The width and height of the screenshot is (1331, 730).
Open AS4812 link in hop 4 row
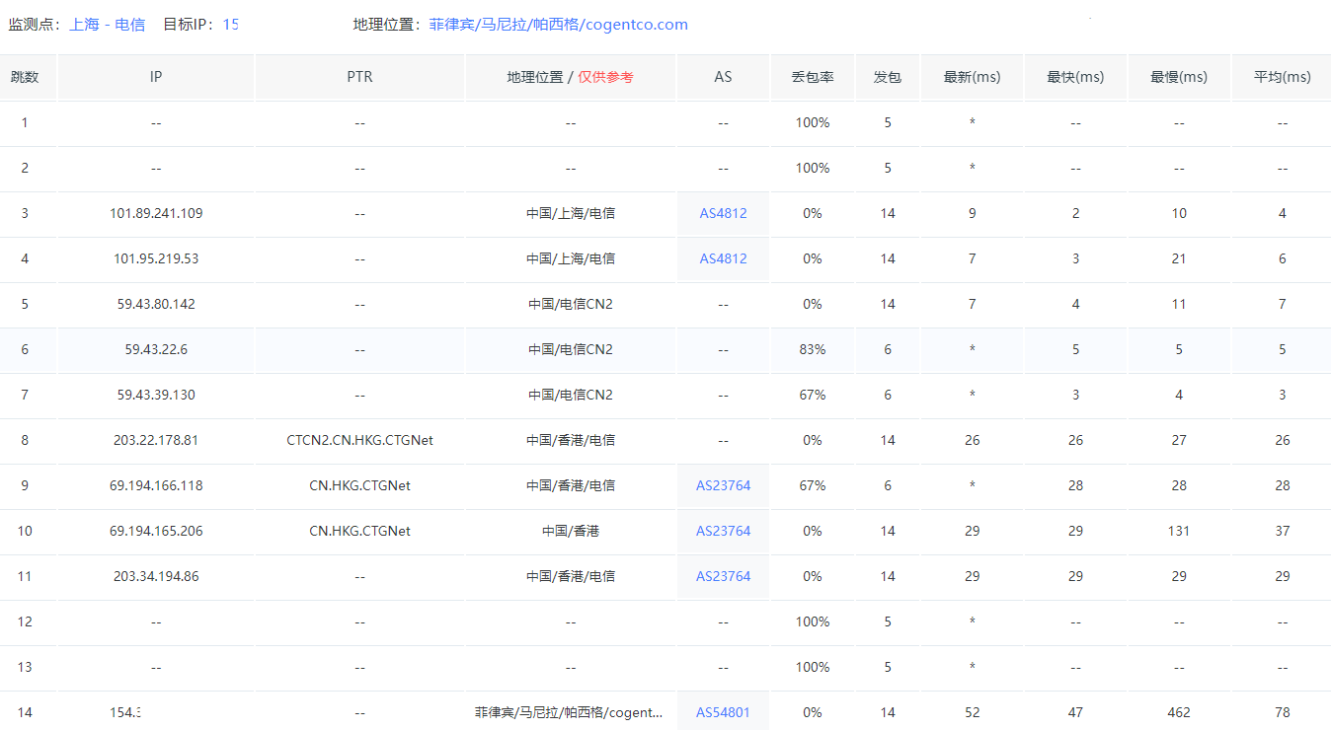(723, 258)
